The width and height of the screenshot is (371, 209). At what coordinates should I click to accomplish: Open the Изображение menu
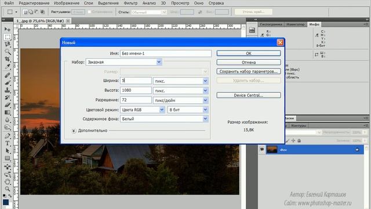(67, 3)
